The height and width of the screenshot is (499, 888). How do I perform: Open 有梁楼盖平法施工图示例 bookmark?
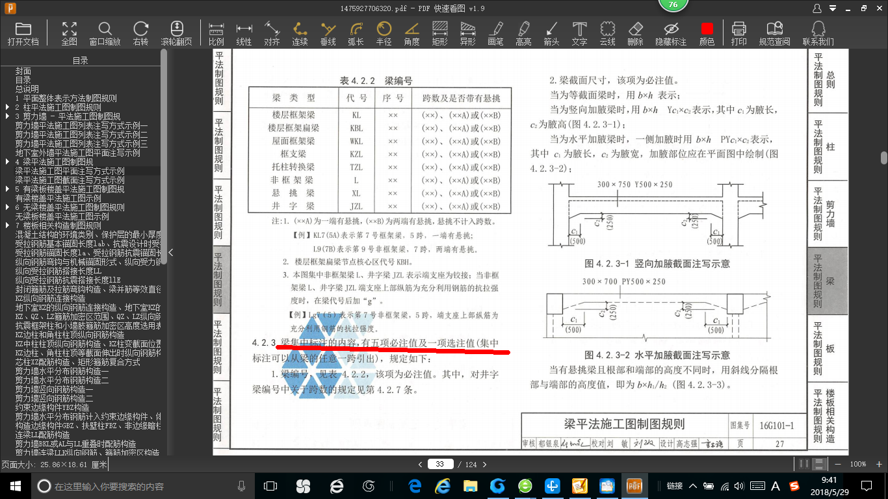click(59, 198)
